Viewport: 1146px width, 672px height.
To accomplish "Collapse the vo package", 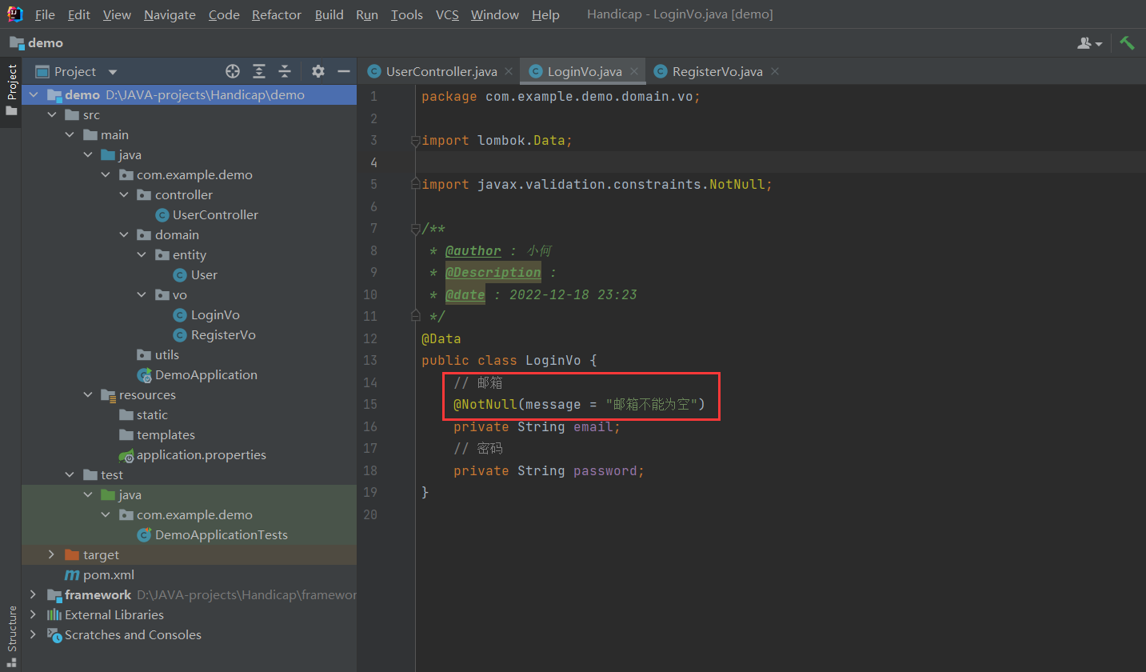I will click(x=142, y=295).
